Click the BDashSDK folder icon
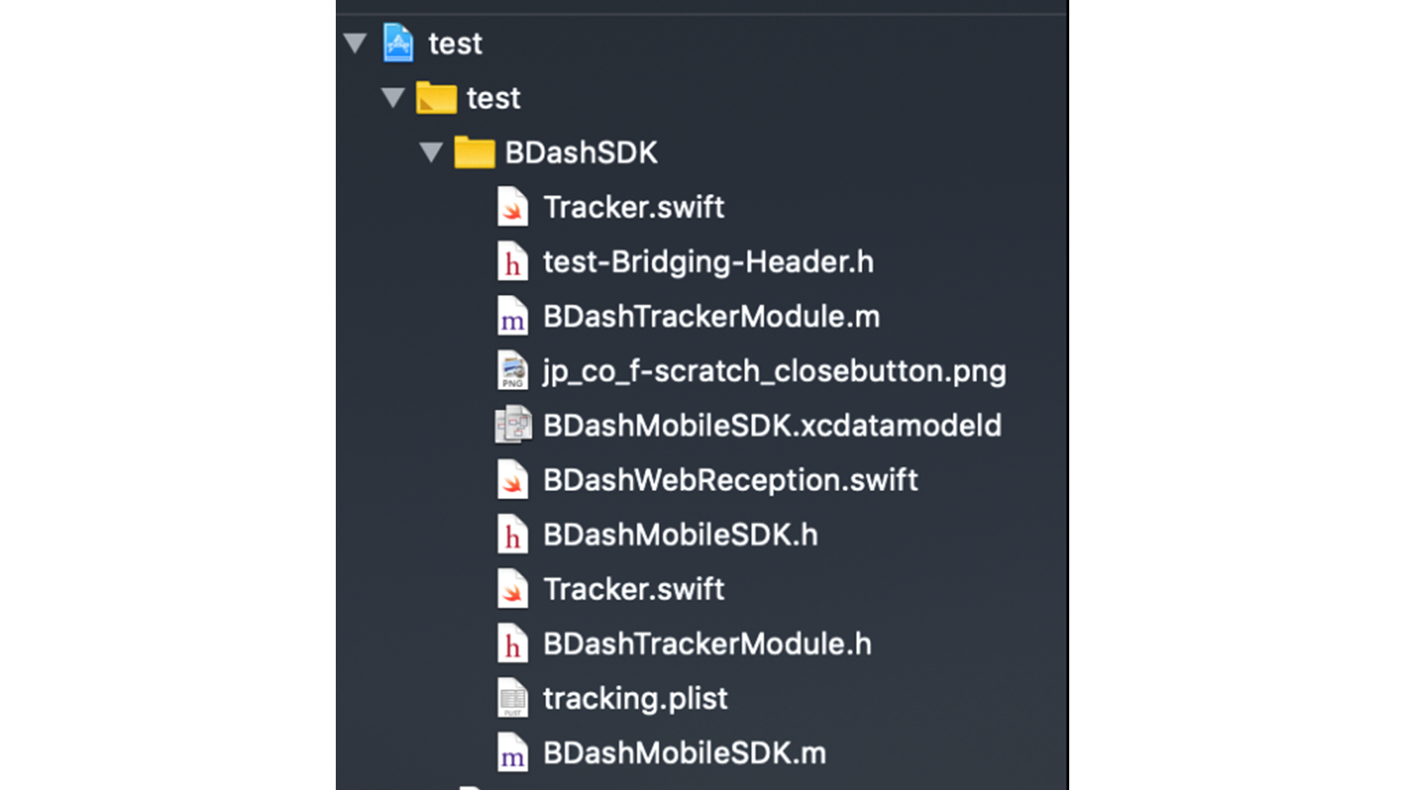This screenshot has width=1405, height=790. pos(474,152)
